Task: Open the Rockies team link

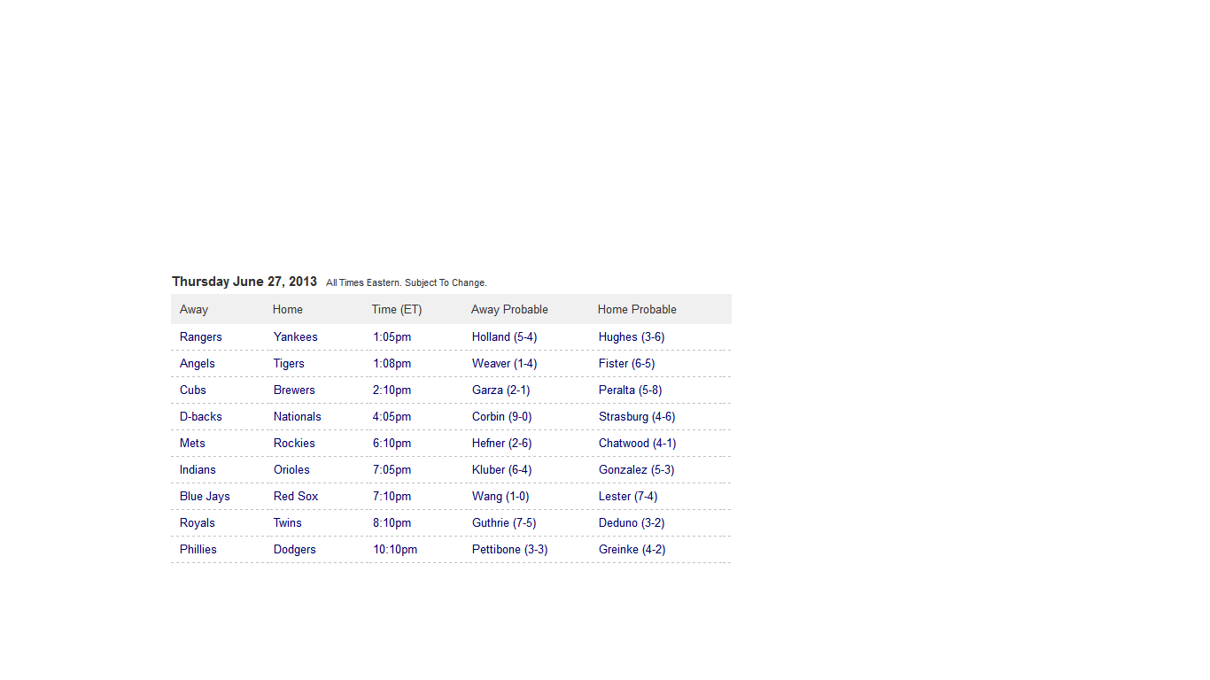Action: [294, 444]
